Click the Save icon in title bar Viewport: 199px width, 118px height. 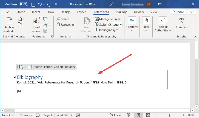click(33, 4)
